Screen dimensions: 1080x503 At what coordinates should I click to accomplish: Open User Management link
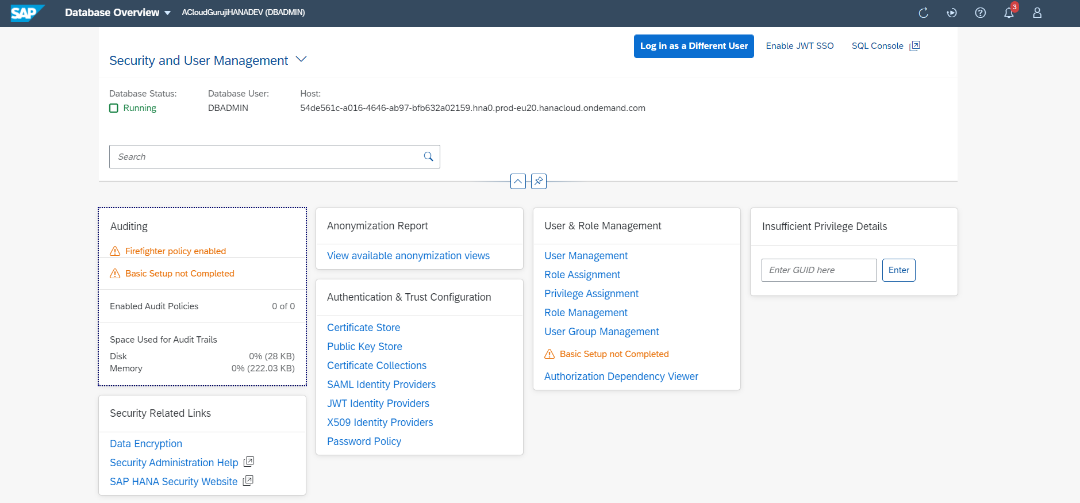pos(586,256)
